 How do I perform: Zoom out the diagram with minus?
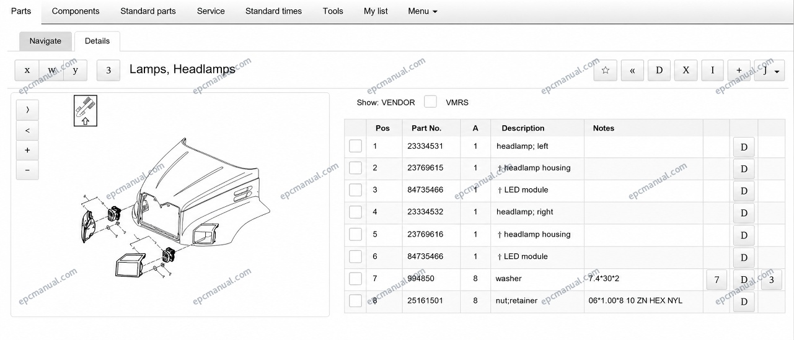coord(27,170)
